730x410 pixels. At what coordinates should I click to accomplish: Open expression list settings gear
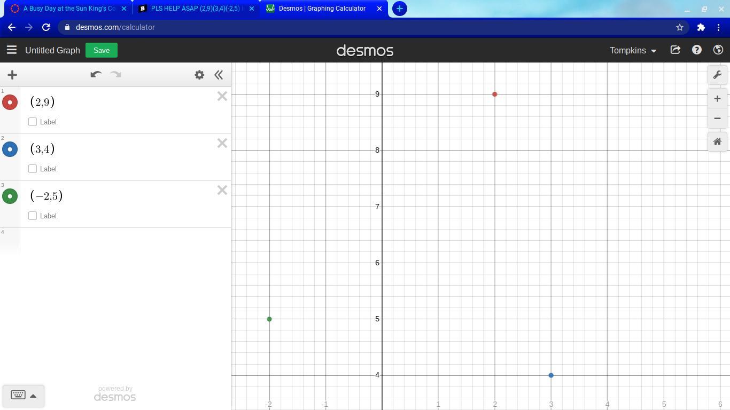click(199, 75)
